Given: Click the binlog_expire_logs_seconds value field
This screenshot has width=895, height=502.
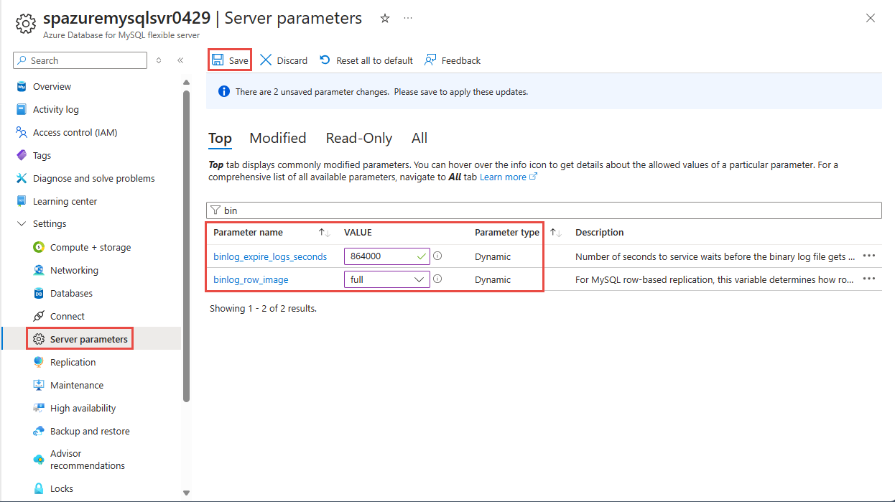Looking at the screenshot, I should click(377, 256).
